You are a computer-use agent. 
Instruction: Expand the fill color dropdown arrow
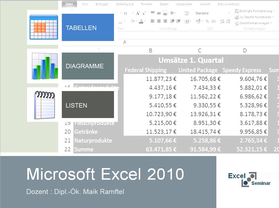[136, 21]
